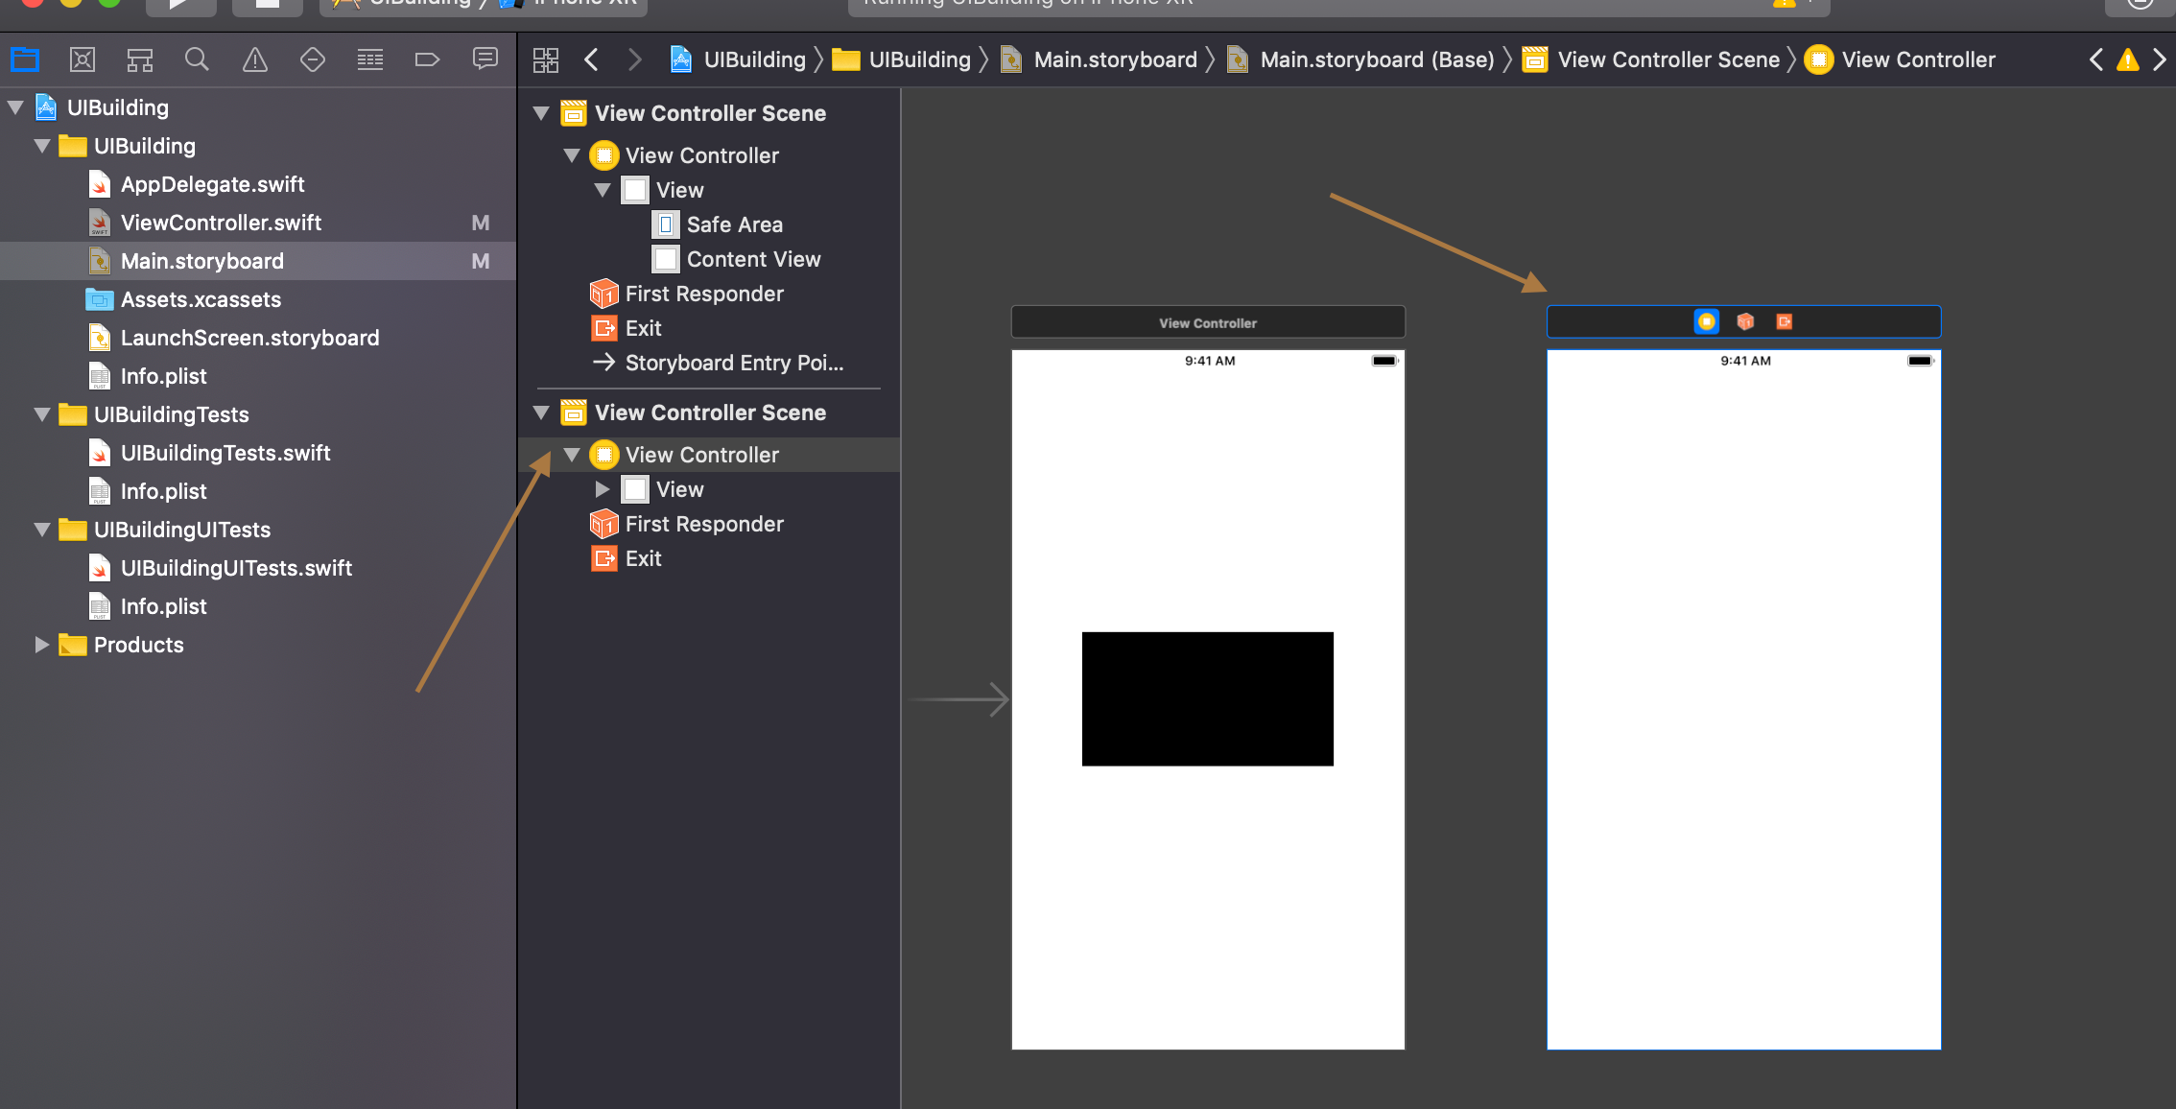Open the Issue navigator warning icon

click(254, 60)
